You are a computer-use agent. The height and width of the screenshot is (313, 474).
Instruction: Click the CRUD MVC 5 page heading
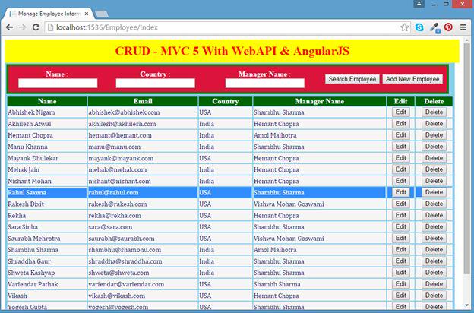point(232,51)
